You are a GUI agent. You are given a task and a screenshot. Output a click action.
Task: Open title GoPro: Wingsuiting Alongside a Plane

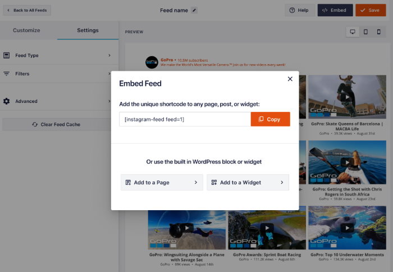[187, 257]
